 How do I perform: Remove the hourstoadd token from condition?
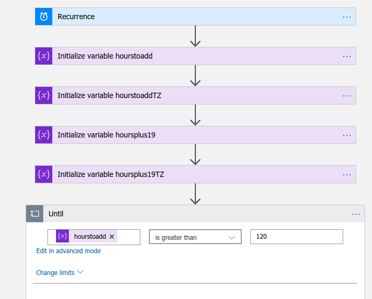click(x=112, y=237)
